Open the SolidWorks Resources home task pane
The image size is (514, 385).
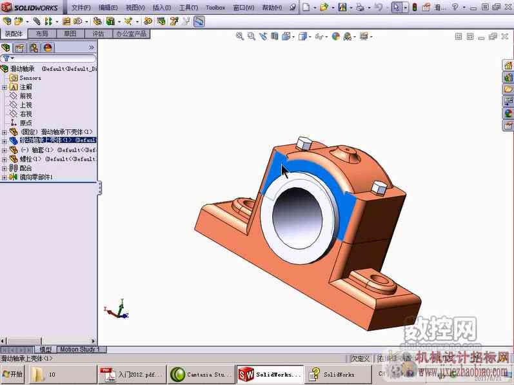click(508, 66)
